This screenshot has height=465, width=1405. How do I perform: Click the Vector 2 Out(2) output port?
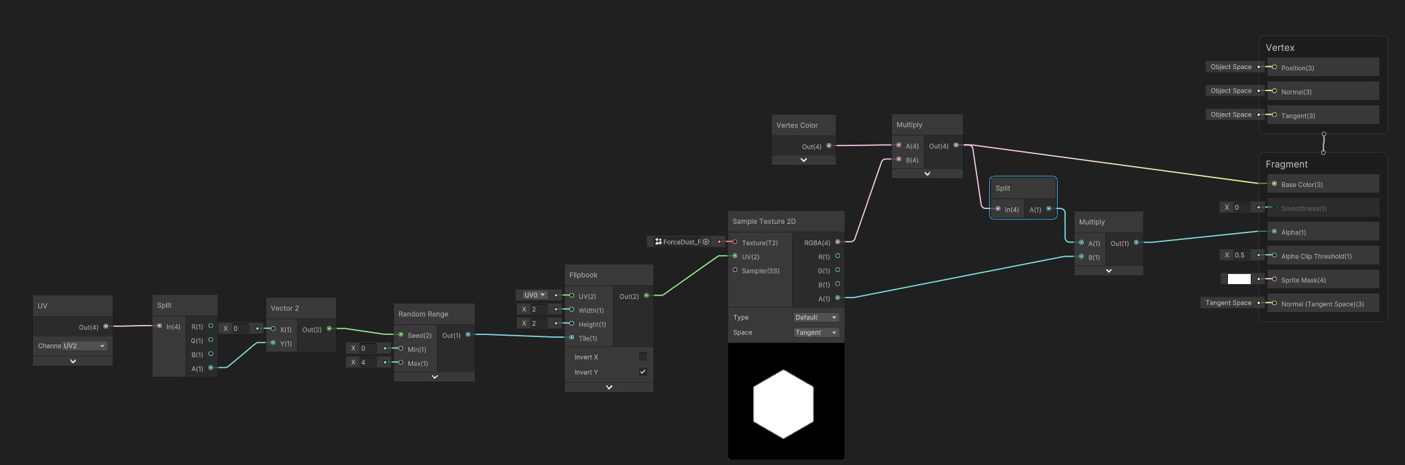point(329,328)
